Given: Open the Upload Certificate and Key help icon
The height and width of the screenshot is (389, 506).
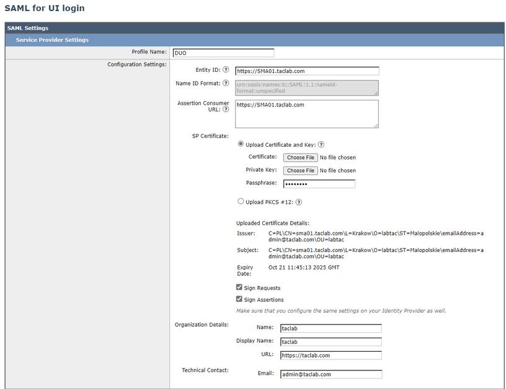Looking at the screenshot, I should pyautogui.click(x=321, y=145).
